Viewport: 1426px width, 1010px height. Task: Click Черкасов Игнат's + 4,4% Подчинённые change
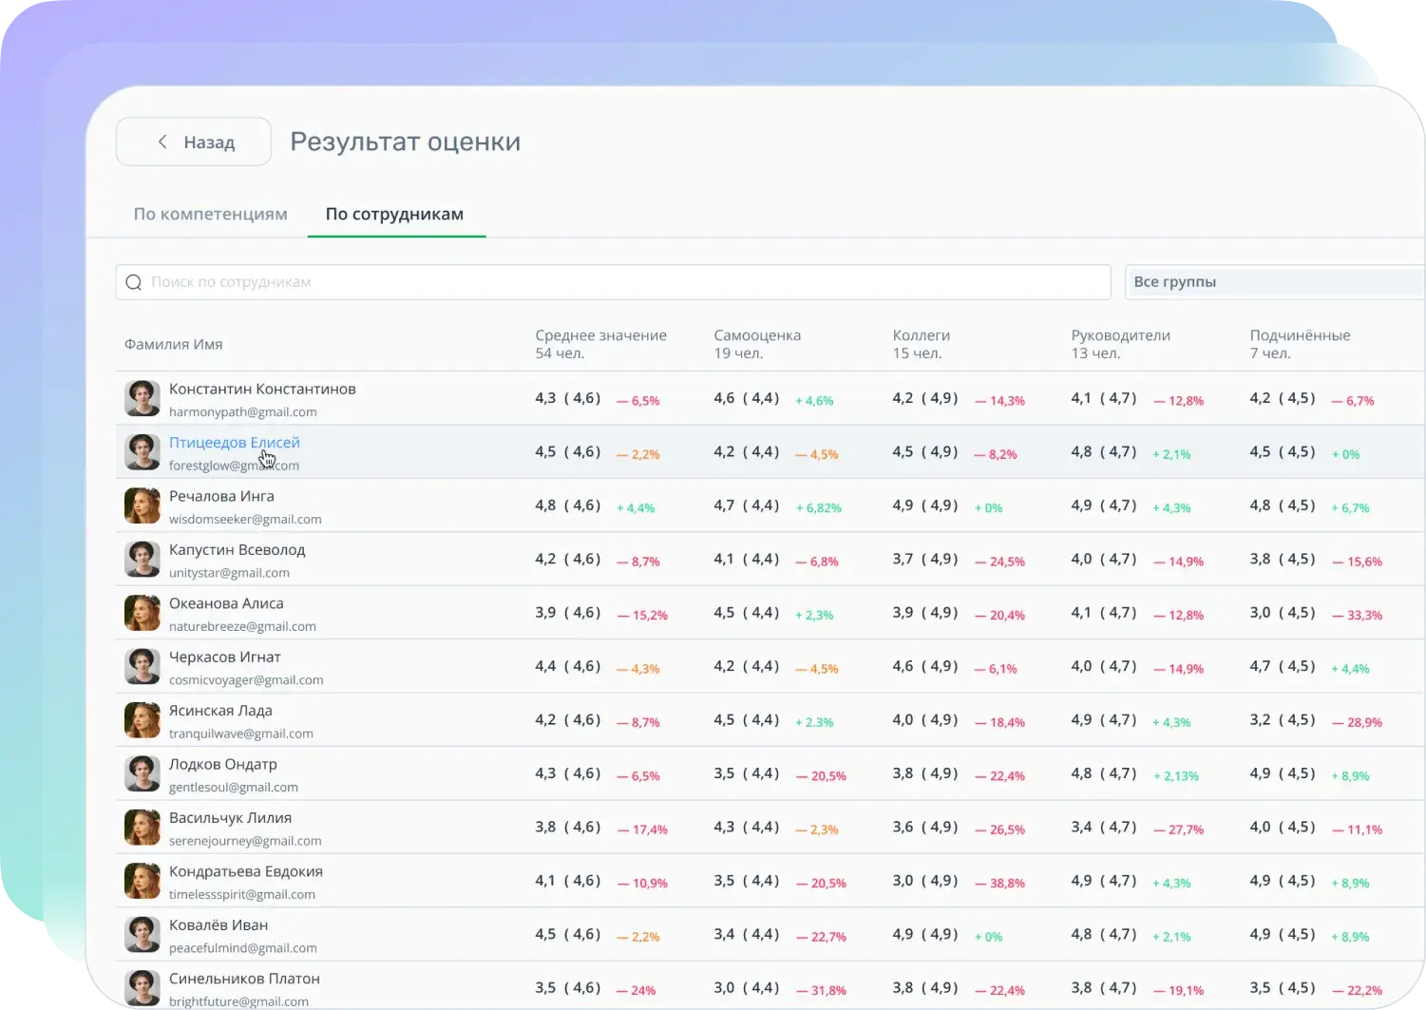pyautogui.click(x=1350, y=669)
